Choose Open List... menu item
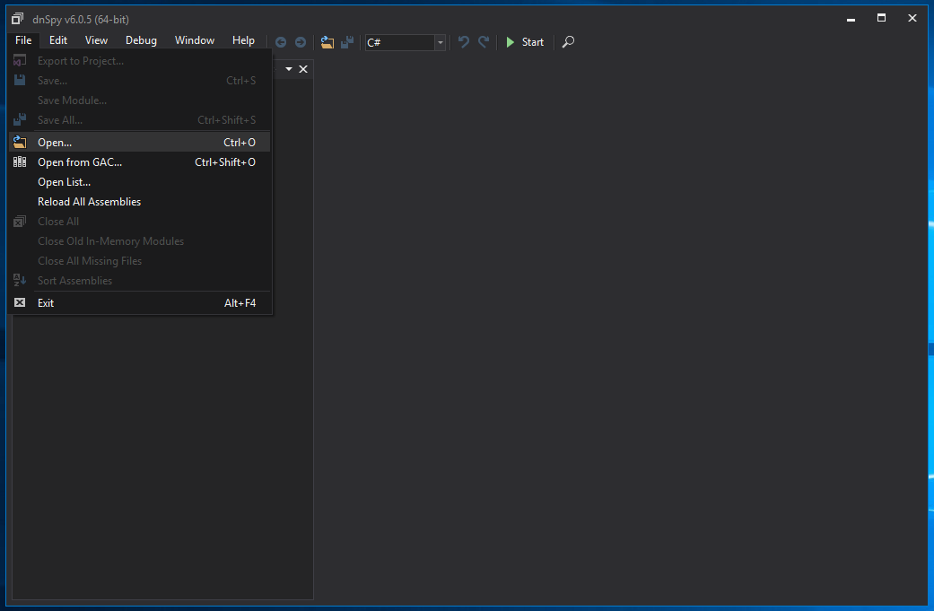The height and width of the screenshot is (611, 934). (x=64, y=182)
